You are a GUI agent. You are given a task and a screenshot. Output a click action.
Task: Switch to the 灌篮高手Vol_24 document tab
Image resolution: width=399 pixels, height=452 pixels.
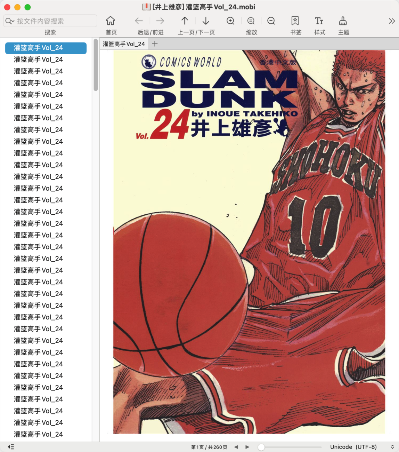click(x=124, y=44)
